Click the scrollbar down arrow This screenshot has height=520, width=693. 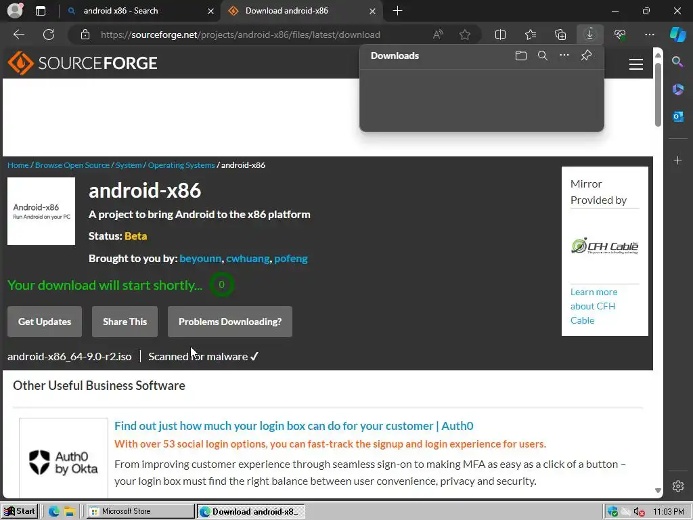658,490
